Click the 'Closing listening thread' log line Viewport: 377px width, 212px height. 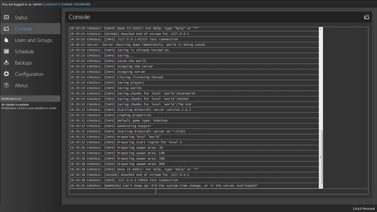(x=194, y=77)
